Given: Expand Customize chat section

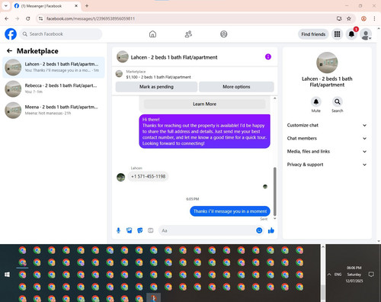Looking at the screenshot, I should click(x=327, y=125).
